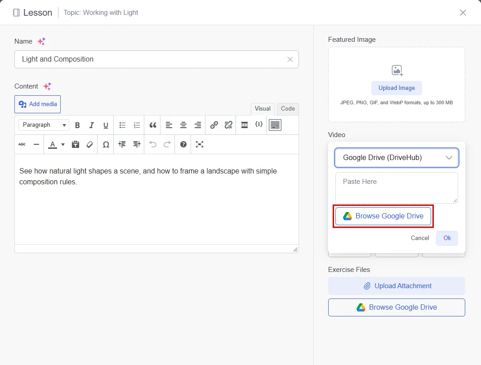Open keyboard shortcuts help
The height and width of the screenshot is (365, 481).
pos(183,144)
